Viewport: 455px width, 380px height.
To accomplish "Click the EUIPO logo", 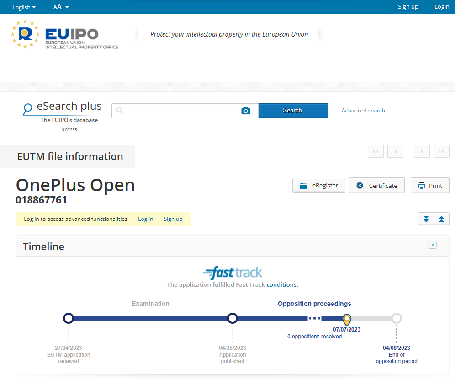I will pos(65,35).
